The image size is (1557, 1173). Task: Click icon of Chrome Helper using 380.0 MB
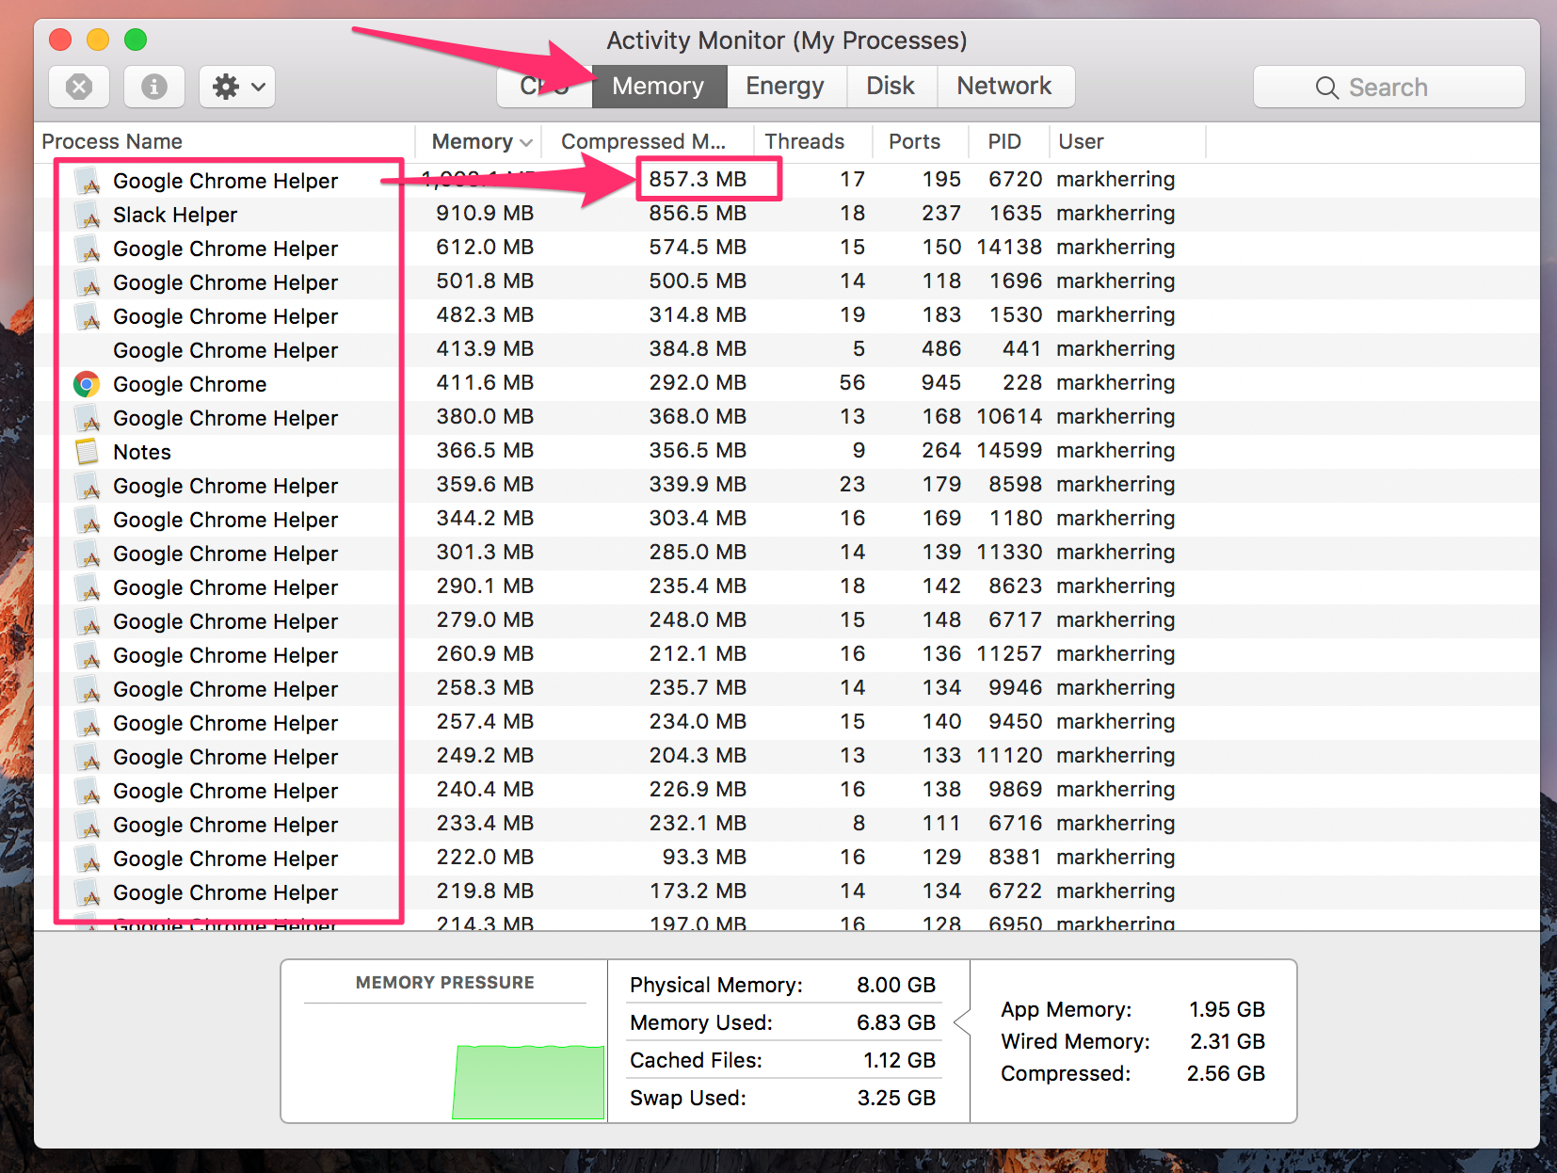[x=88, y=418]
